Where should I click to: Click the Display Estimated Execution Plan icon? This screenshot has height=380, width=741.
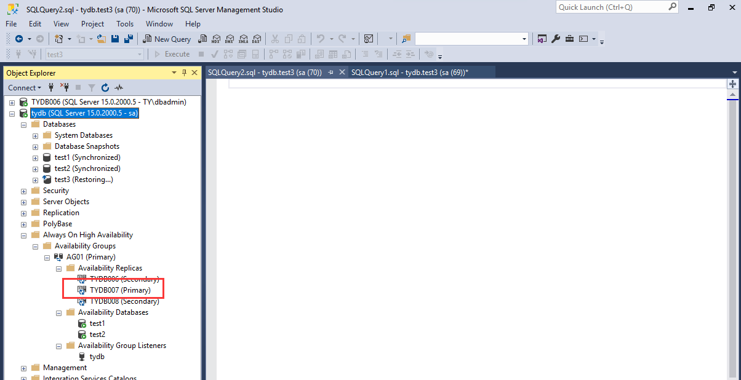coord(228,54)
